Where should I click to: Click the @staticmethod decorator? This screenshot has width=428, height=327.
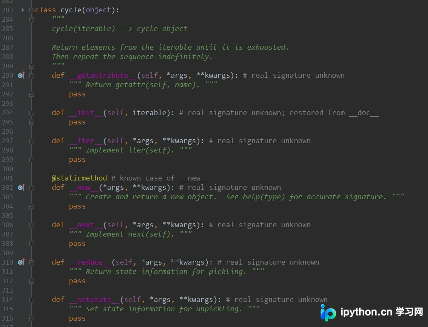(79, 178)
